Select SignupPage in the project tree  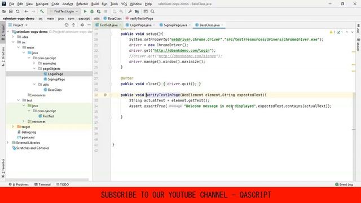(56, 79)
